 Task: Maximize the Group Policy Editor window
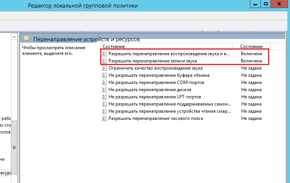click(266, 4)
